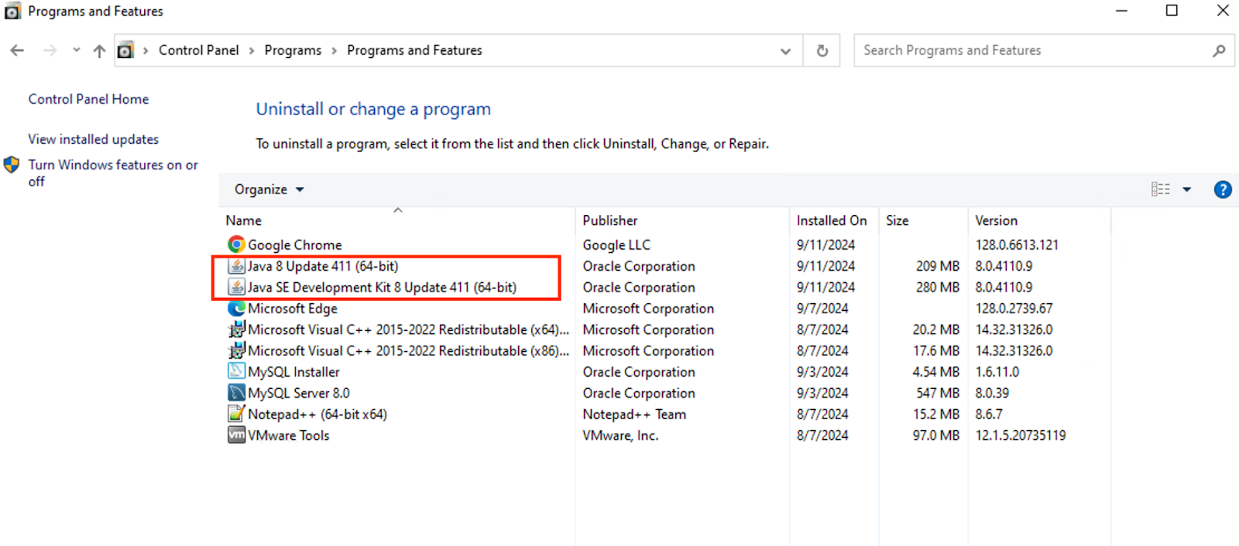The image size is (1239, 546).
Task: Select the MySQL Server 8.0 entry name
Action: tap(299, 393)
